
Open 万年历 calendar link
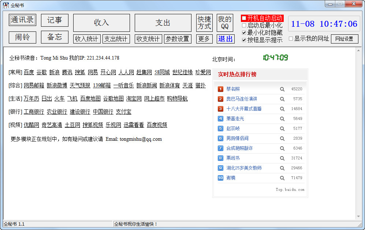31,99
